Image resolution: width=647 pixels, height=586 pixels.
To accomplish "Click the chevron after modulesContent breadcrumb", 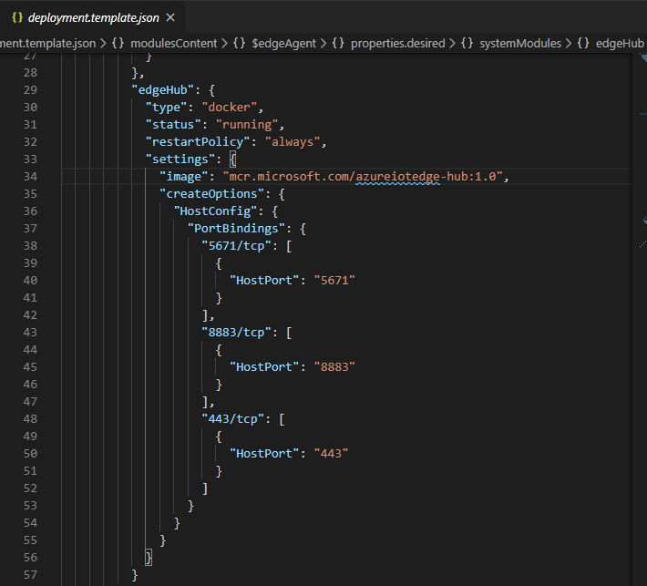I will click(225, 44).
